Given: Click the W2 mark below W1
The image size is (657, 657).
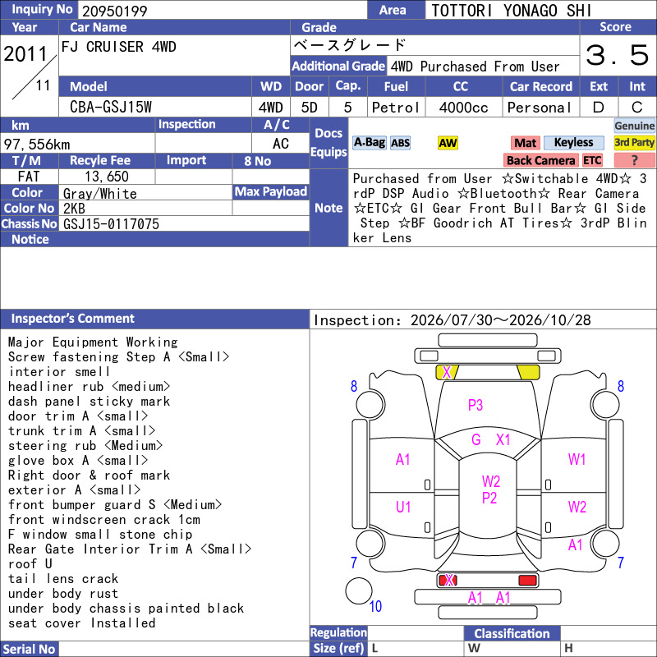Looking at the screenshot, I should click(577, 508).
